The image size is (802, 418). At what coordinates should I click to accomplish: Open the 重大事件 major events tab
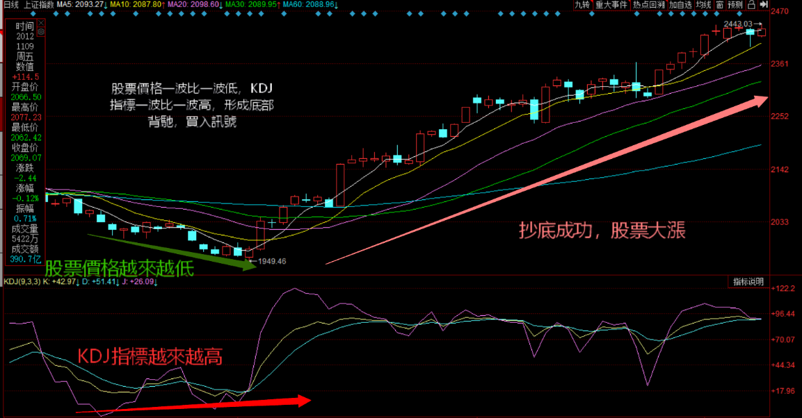coord(611,5)
